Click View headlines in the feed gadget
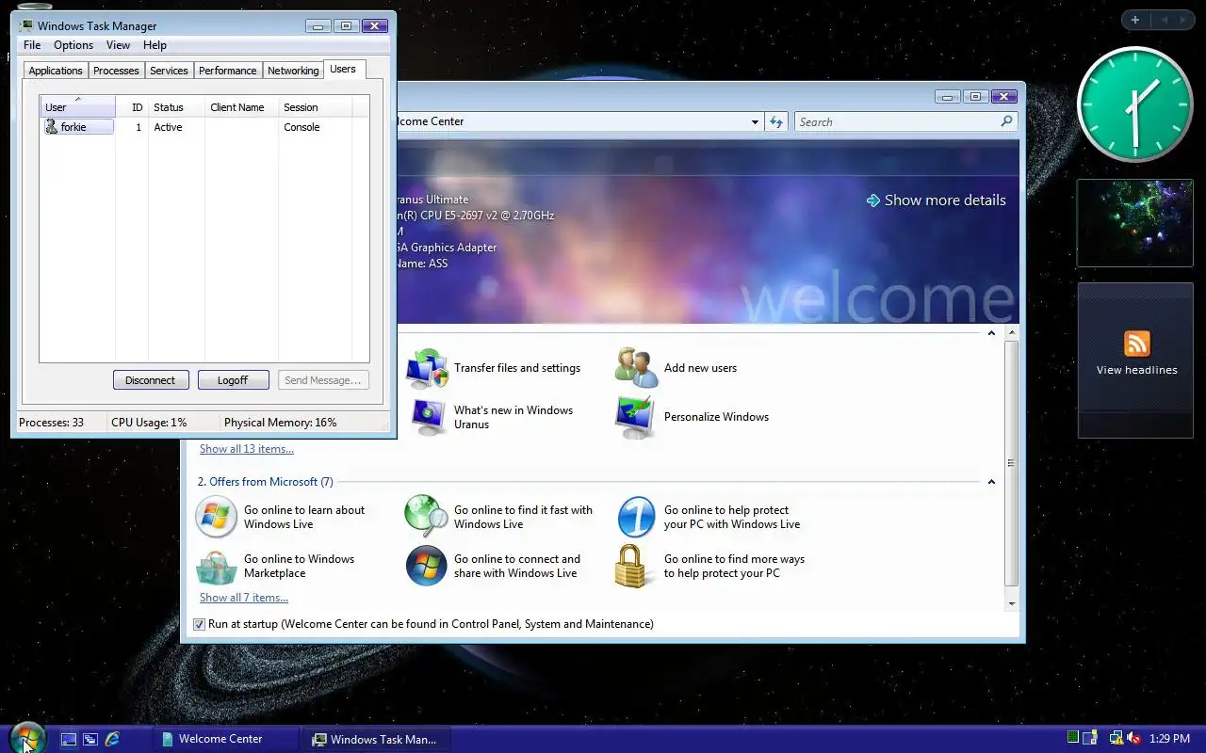The height and width of the screenshot is (753, 1206). 1136,370
